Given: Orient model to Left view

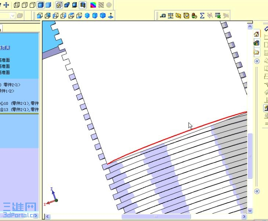Looking at the screenshot, I should click(55, 16).
